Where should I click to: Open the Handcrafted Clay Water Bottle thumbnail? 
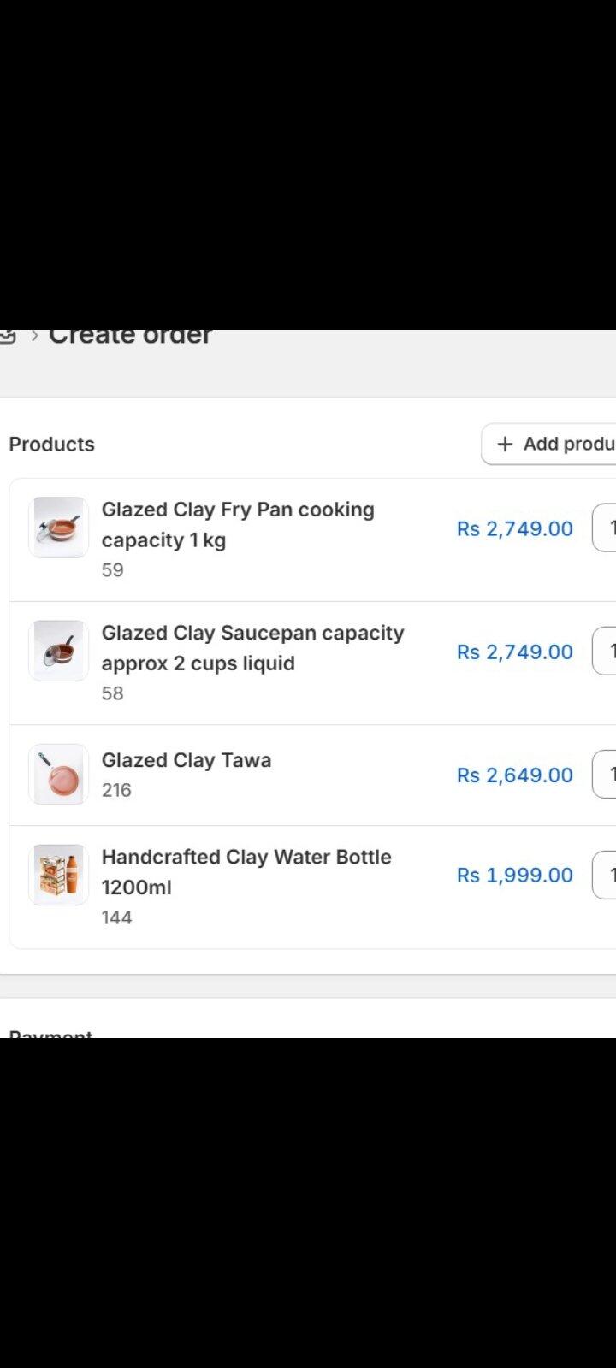(58, 875)
